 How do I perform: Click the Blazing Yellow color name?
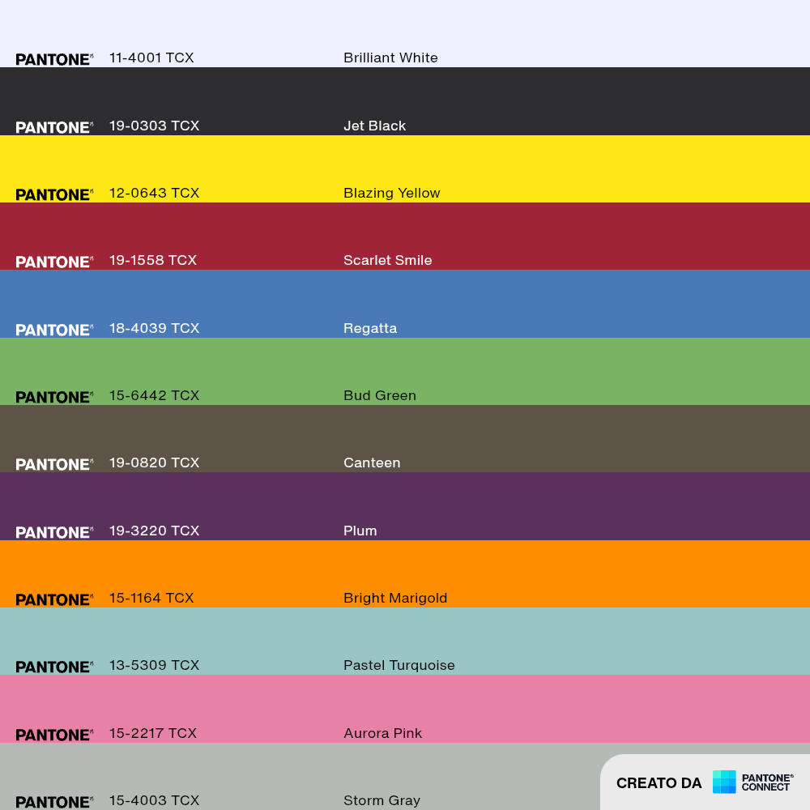point(391,194)
